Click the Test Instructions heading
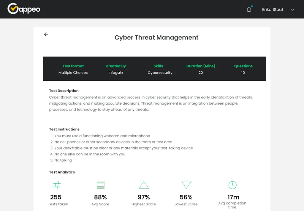This screenshot has width=304, height=211. (64, 129)
